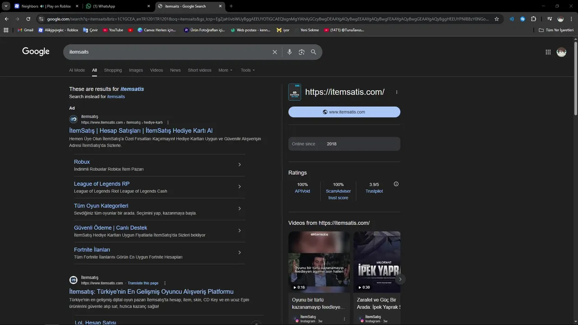Screen dimensions: 578x325
Task: Visit www.itemsatis.com button
Action: pos(345,112)
